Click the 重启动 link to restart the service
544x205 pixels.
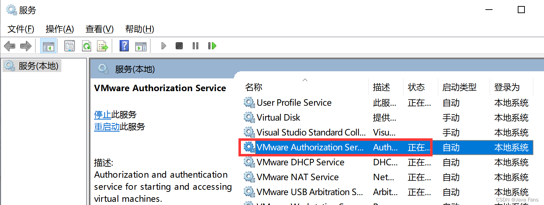(107, 127)
